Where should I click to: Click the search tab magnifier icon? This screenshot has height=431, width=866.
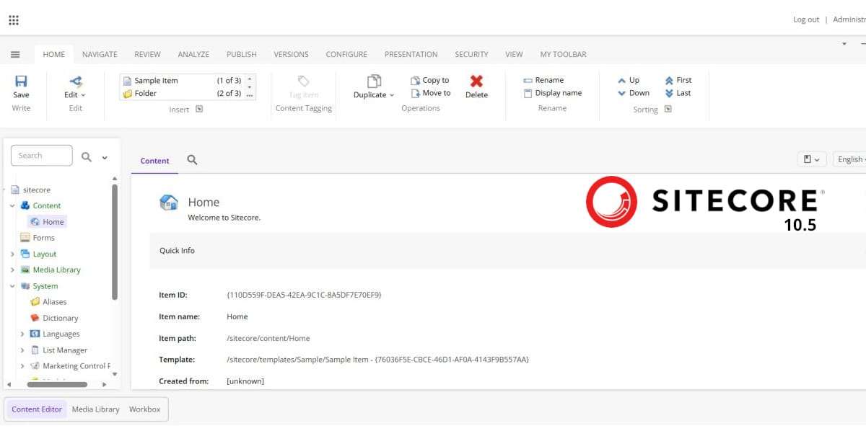click(192, 160)
